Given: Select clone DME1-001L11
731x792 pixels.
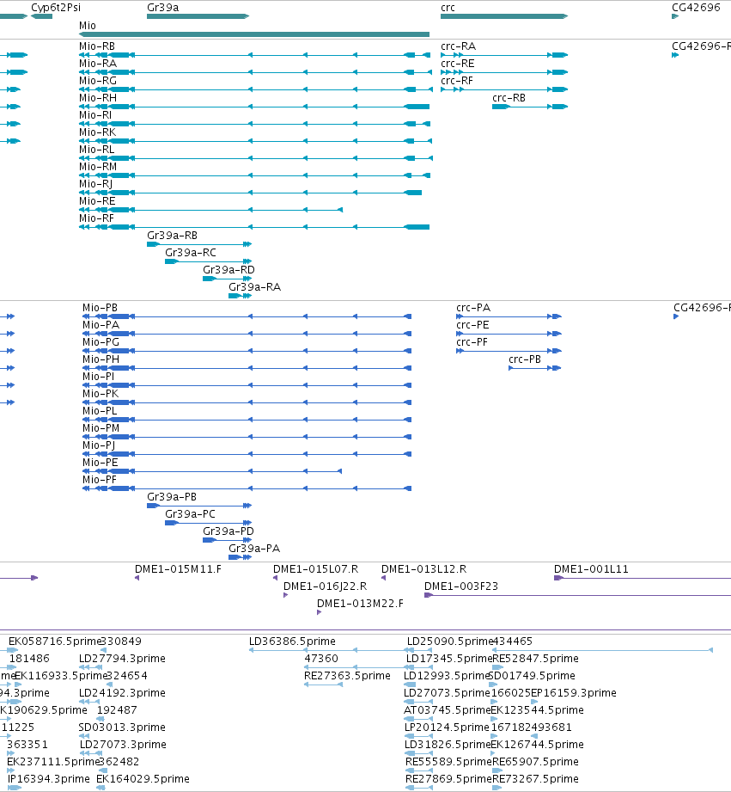Looking at the screenshot, I should click(x=591, y=568).
